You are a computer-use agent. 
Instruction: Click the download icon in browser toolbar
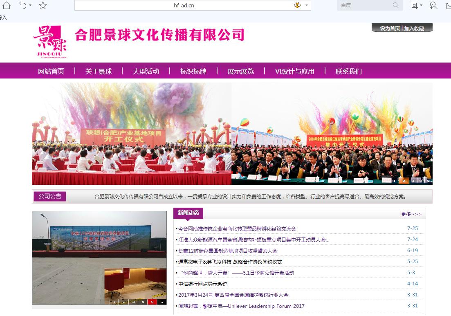click(448, 5)
